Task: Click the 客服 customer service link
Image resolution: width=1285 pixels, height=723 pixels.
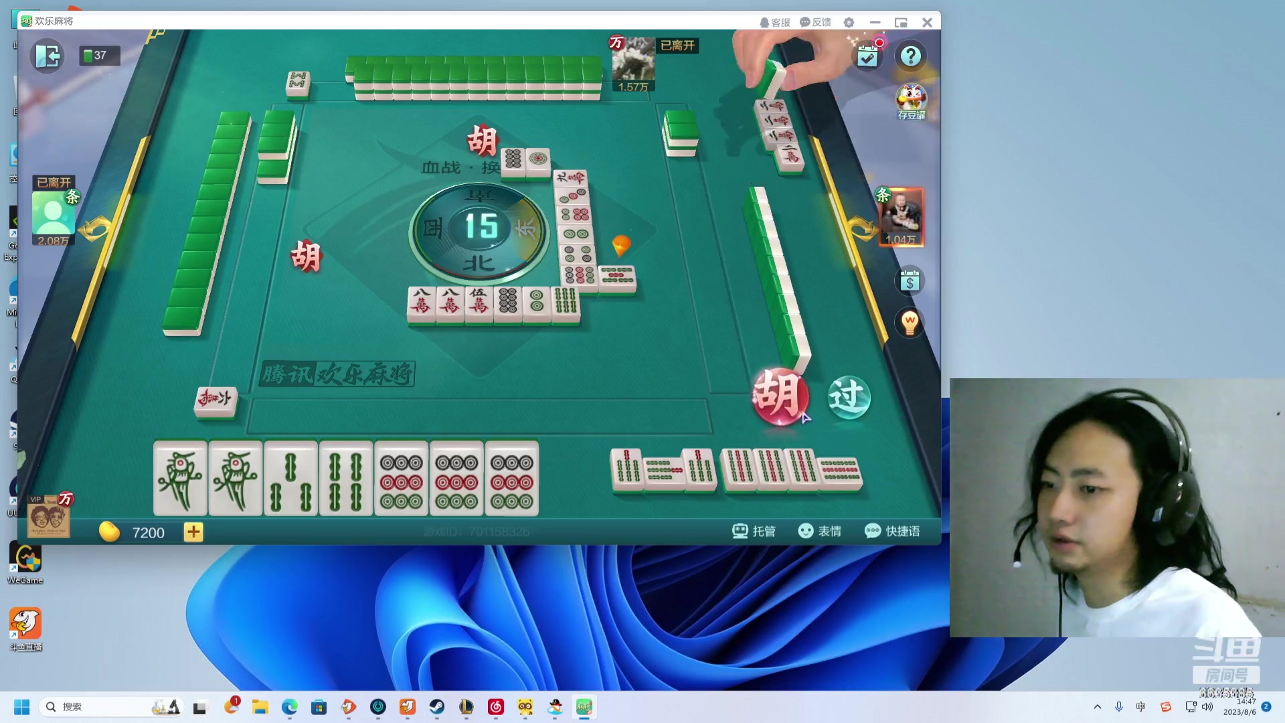Action: tap(775, 22)
